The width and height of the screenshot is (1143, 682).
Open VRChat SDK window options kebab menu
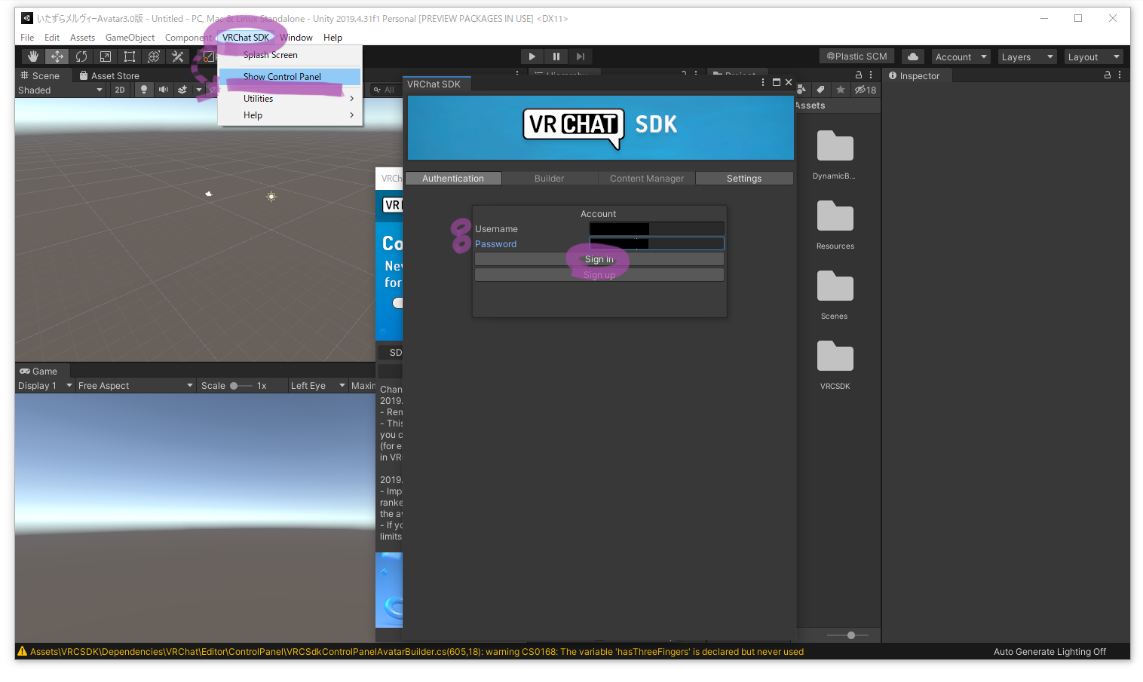(763, 82)
